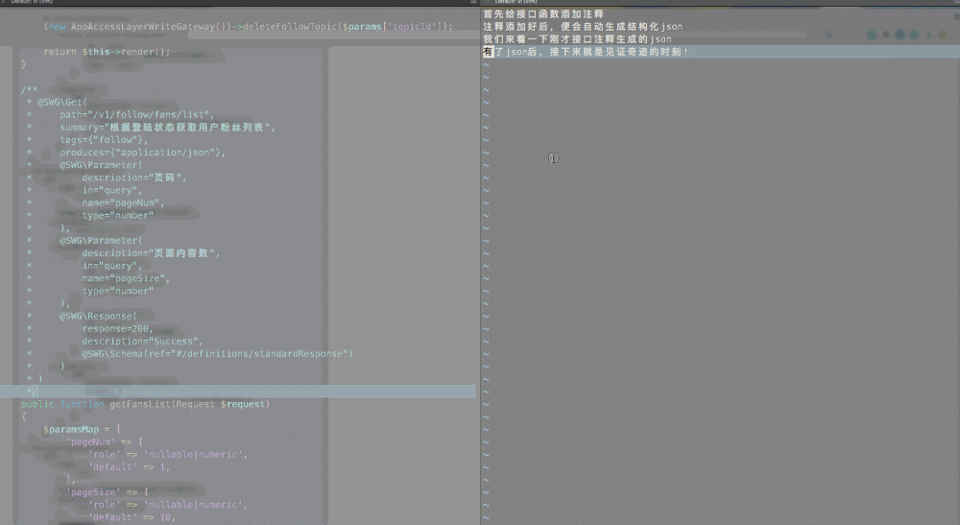This screenshot has width=960, height=525.
Task: Click the name="pageSize" line
Action: [x=126, y=278]
